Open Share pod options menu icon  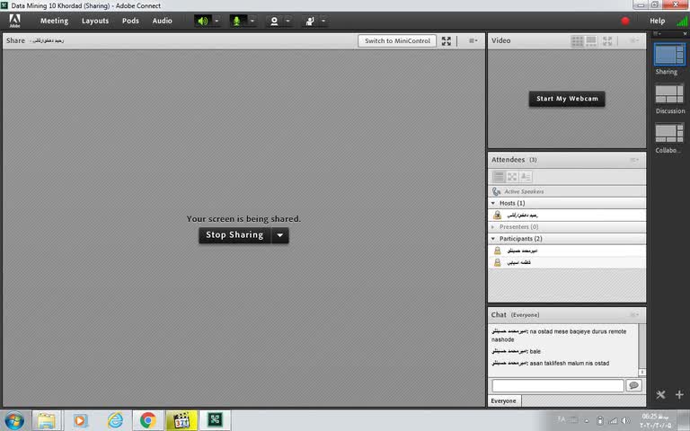pyautogui.click(x=473, y=41)
